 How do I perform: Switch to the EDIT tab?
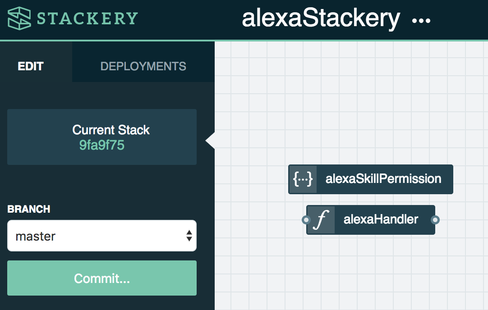pyautogui.click(x=31, y=66)
